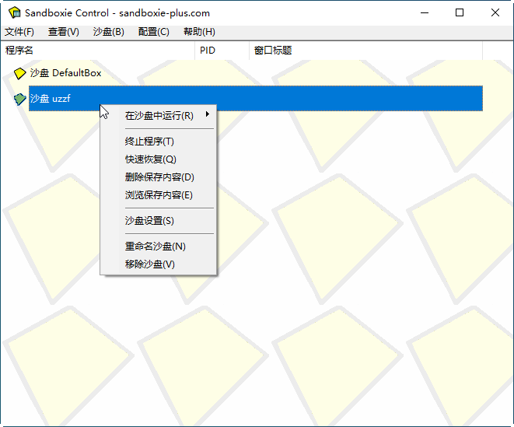Image resolution: width=514 pixels, height=427 pixels.
Task: Click the 程序名 column header
Action: tap(98, 51)
